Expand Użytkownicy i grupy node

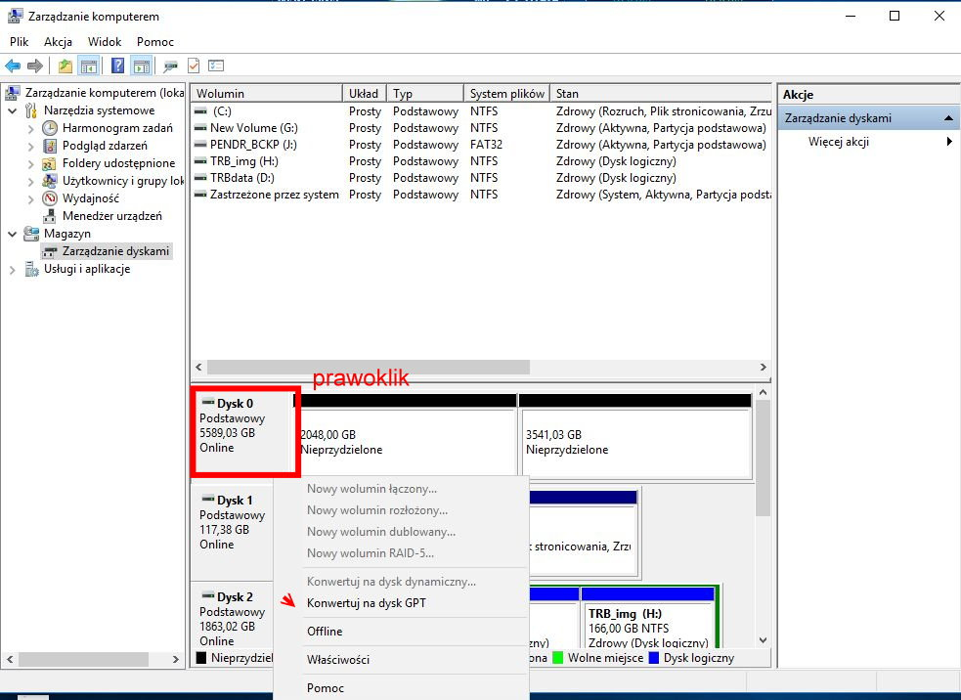pyautogui.click(x=30, y=182)
